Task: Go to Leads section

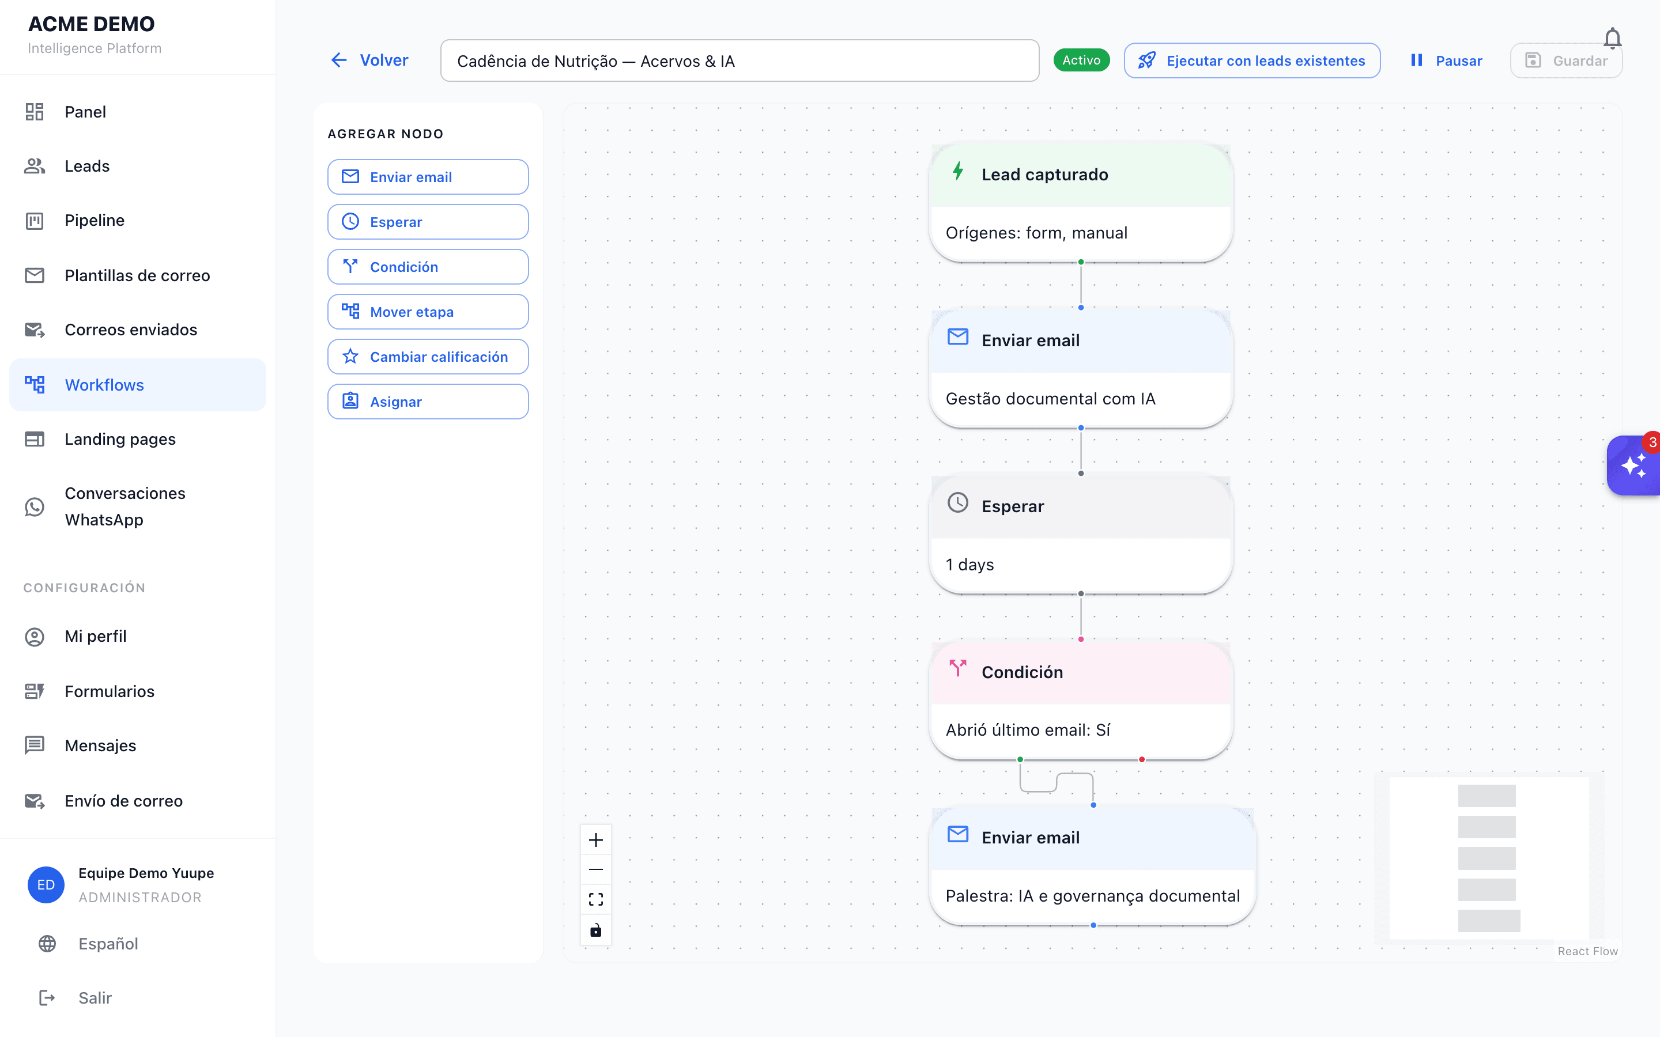Action: click(x=137, y=166)
